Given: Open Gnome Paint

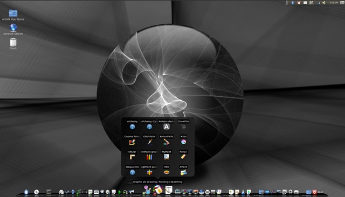Looking at the screenshot, I should tap(132, 142).
